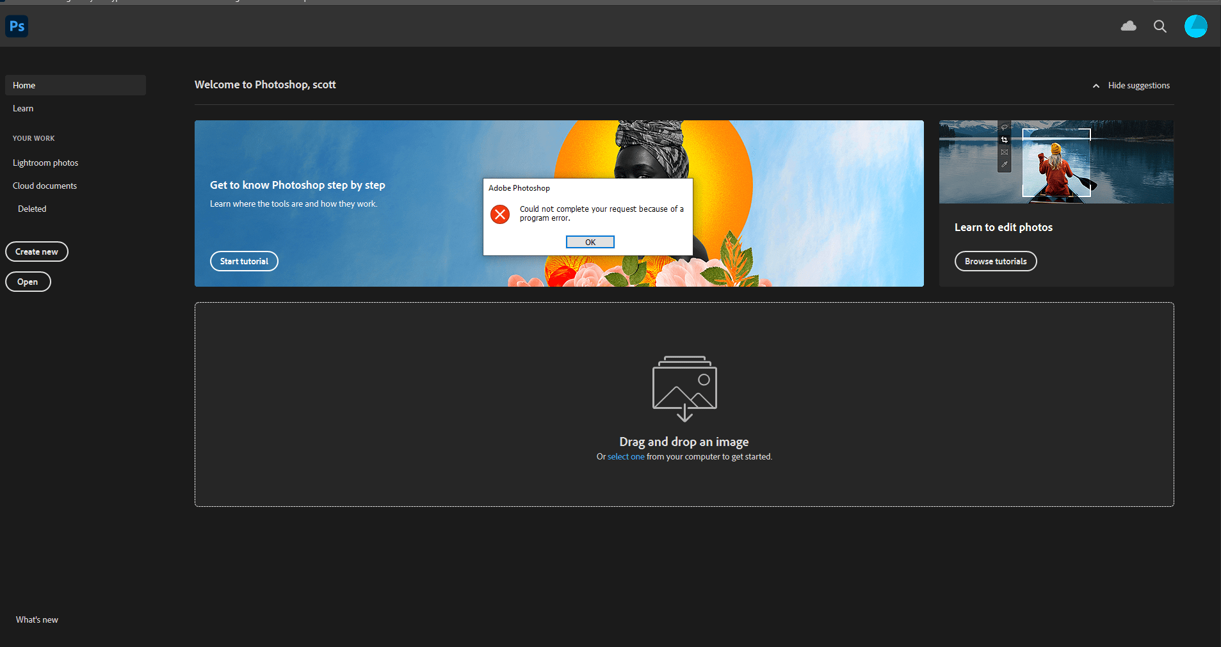The image size is (1221, 647).
Task: Open search using the magnifier icon
Action: 1160,26
